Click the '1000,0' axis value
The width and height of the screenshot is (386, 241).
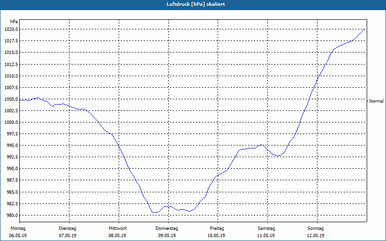(x=11, y=122)
